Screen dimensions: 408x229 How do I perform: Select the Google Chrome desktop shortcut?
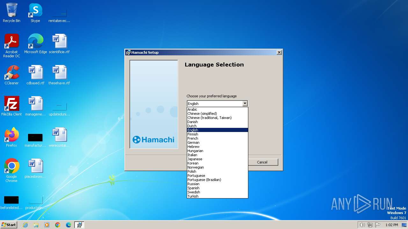pyautogui.click(x=11, y=170)
